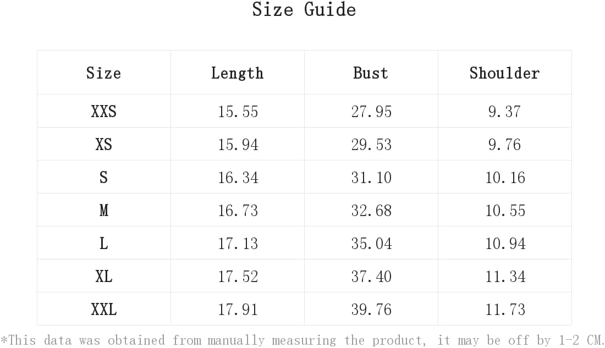Select the Size column header
Image resolution: width=605 pixels, height=348 pixels.
(103, 73)
